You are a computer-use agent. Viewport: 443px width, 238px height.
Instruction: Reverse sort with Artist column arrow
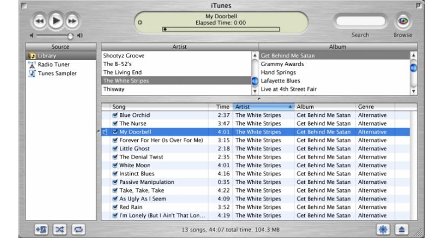pos(290,107)
